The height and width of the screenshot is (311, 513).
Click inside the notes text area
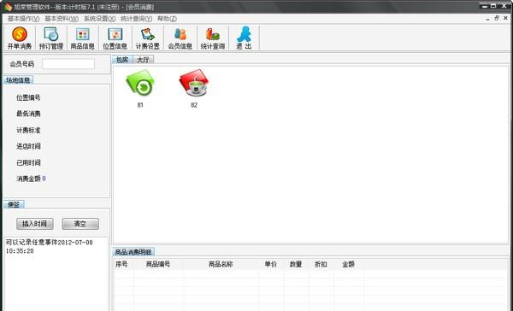point(56,274)
